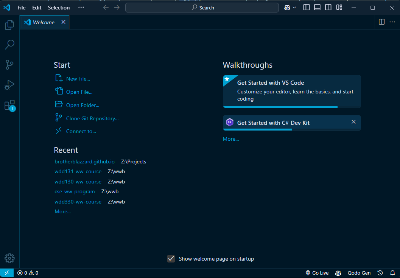Open the Source Control panel icon
Screen dimensions: 400x278
[9, 64]
